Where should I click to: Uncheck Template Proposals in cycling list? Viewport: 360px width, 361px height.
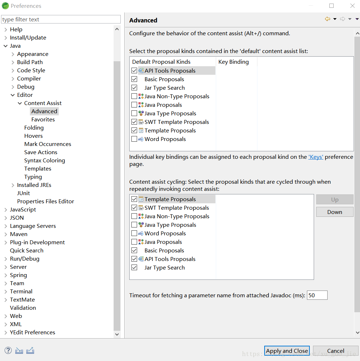[134, 199]
